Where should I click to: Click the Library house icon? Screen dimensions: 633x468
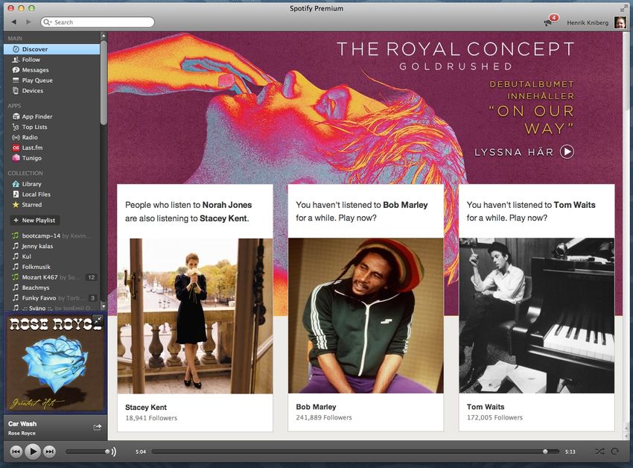click(x=16, y=184)
